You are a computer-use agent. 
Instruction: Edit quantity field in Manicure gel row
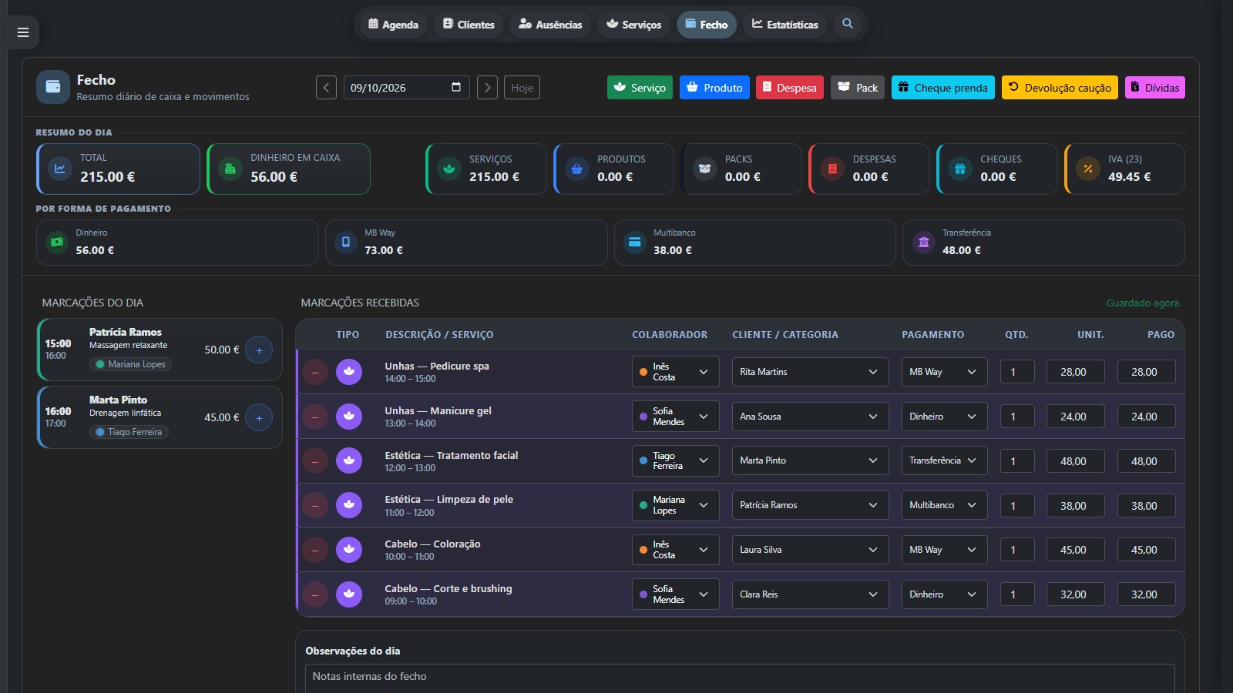1017,417
